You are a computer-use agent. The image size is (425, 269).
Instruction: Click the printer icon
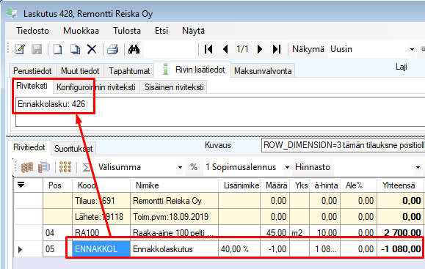point(113,49)
